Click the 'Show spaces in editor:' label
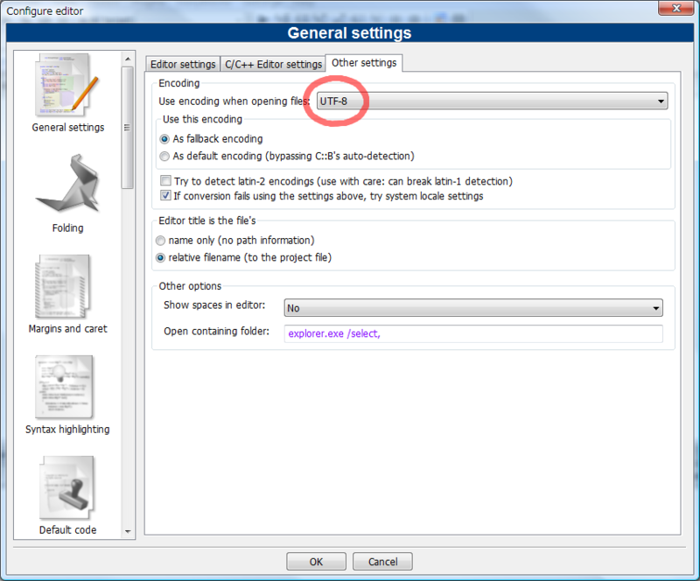Image resolution: width=700 pixels, height=581 pixels. pos(214,305)
